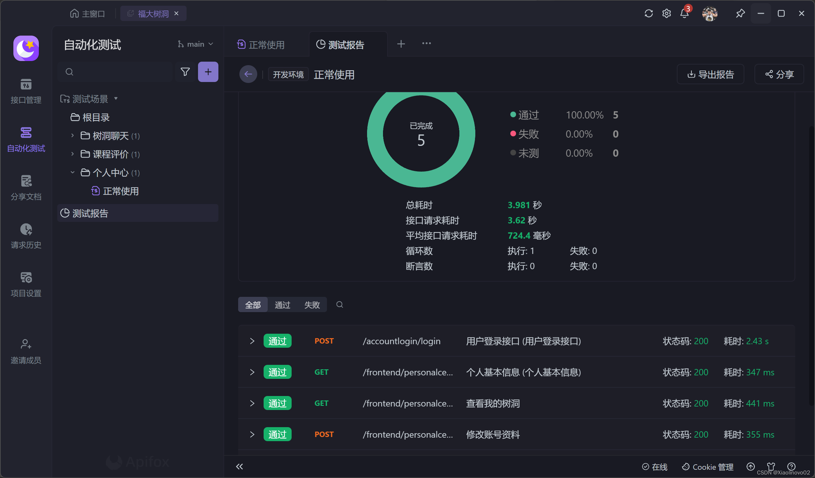Viewport: 815px width, 478px height.
Task: Open Cookie 管理
Action: 708,467
